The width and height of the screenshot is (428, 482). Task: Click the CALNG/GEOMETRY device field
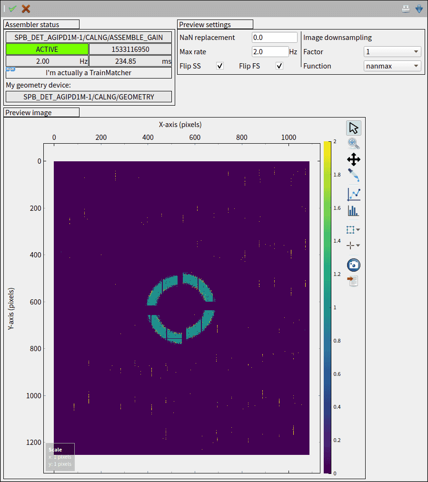point(89,97)
